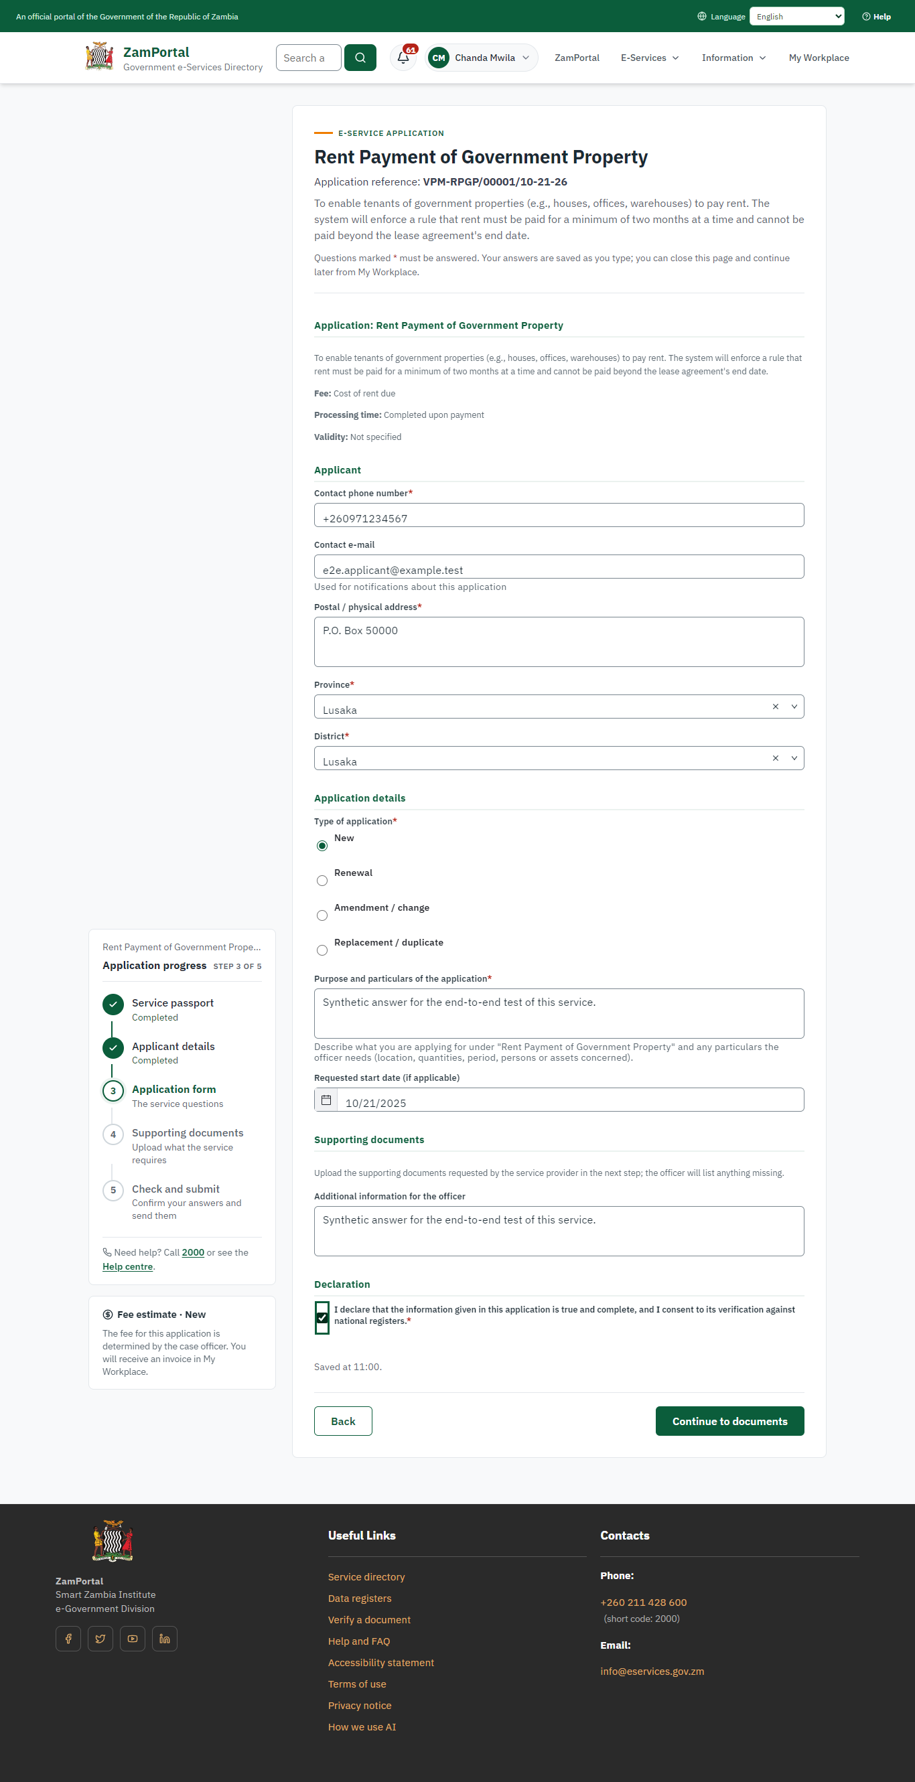Open My Workplace
Image resolution: width=915 pixels, height=1782 pixels.
[819, 58]
